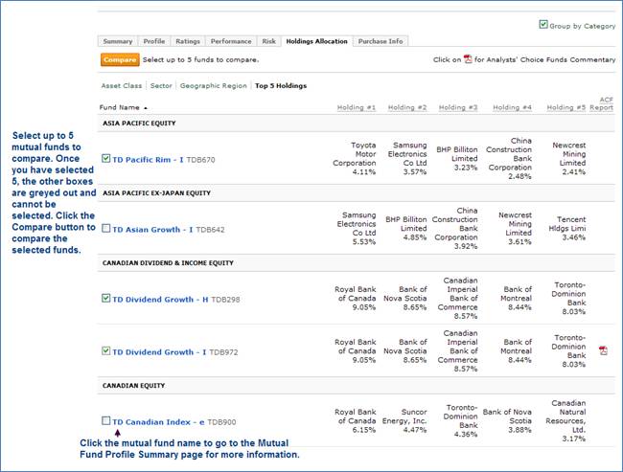
Task: Click the ASIA PACIFIC EQUITY category heading
Action: click(x=139, y=124)
